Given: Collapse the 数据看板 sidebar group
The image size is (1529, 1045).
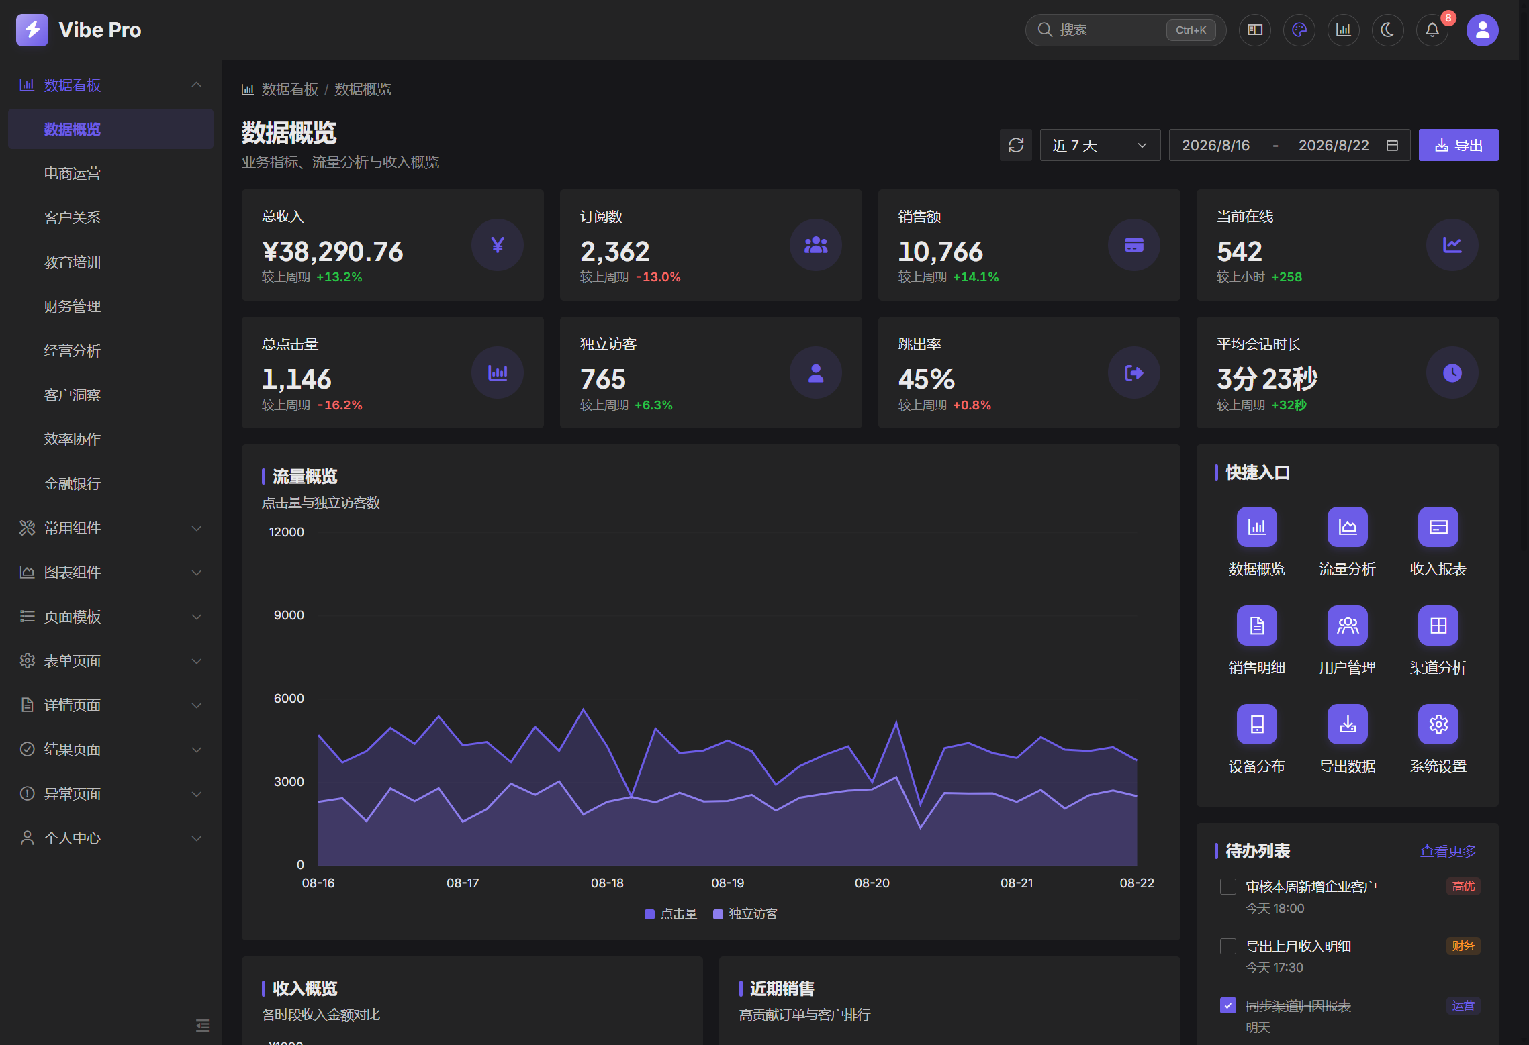Looking at the screenshot, I should pos(111,85).
